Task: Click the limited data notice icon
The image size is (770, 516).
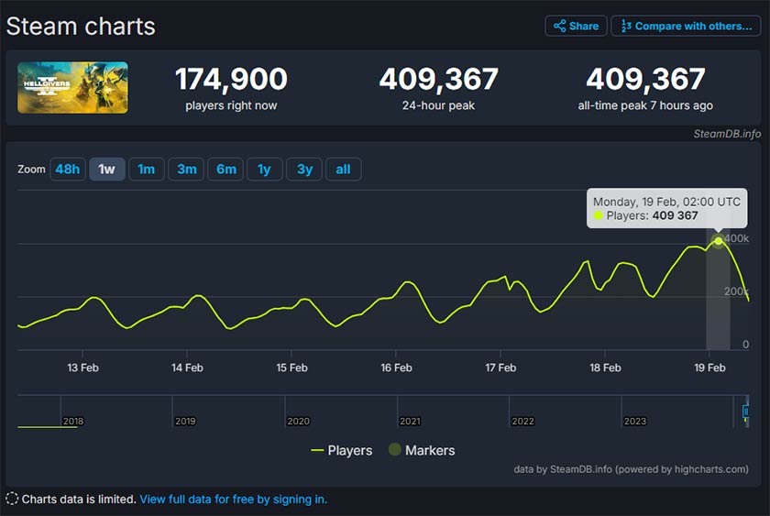Action: click(12, 499)
